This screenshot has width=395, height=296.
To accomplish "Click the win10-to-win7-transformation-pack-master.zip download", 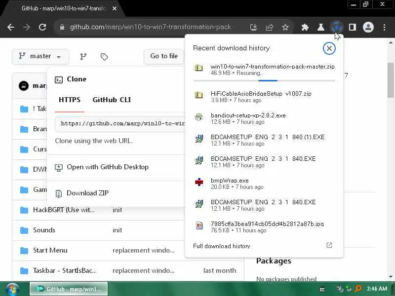I will (x=264, y=70).
